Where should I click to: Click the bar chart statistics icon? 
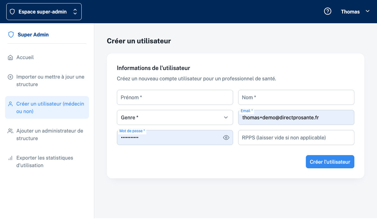click(10, 158)
